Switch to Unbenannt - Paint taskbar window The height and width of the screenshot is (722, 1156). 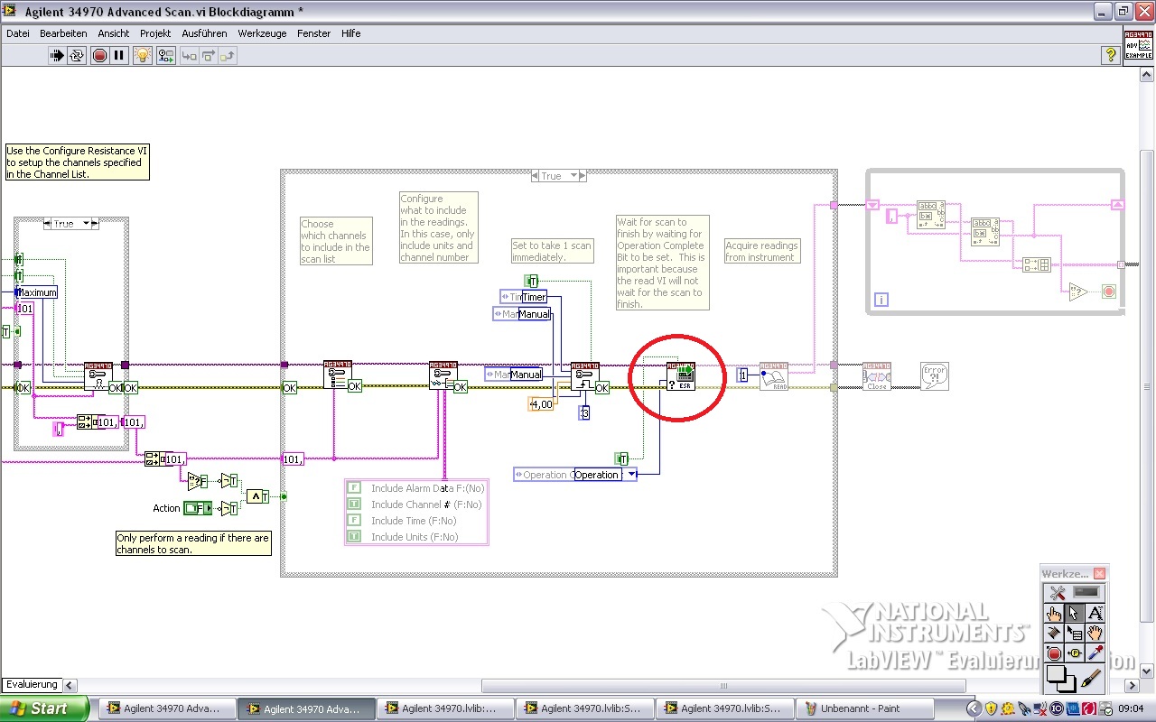(x=854, y=708)
